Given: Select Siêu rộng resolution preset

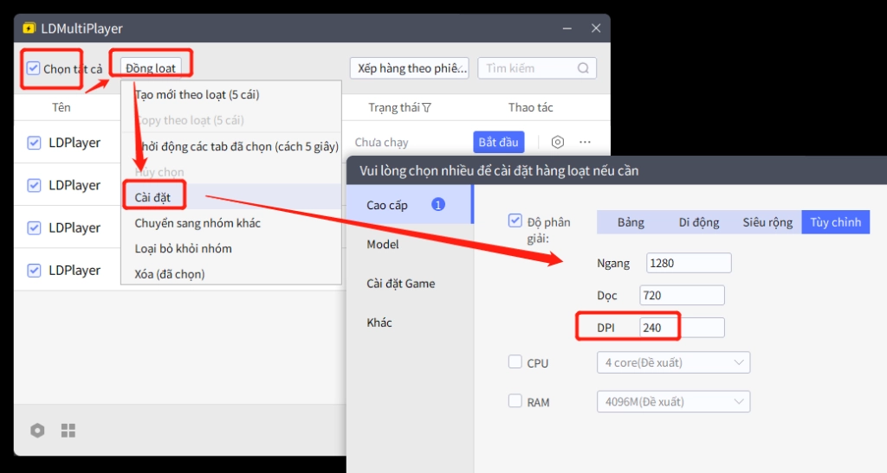Looking at the screenshot, I should 767,222.
